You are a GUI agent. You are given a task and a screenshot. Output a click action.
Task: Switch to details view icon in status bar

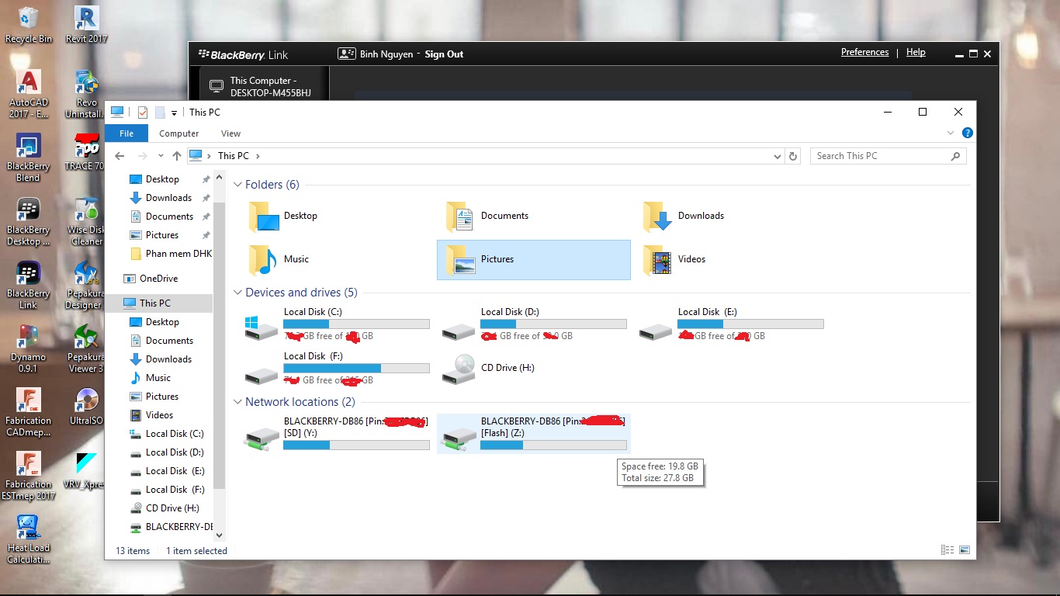(x=947, y=550)
